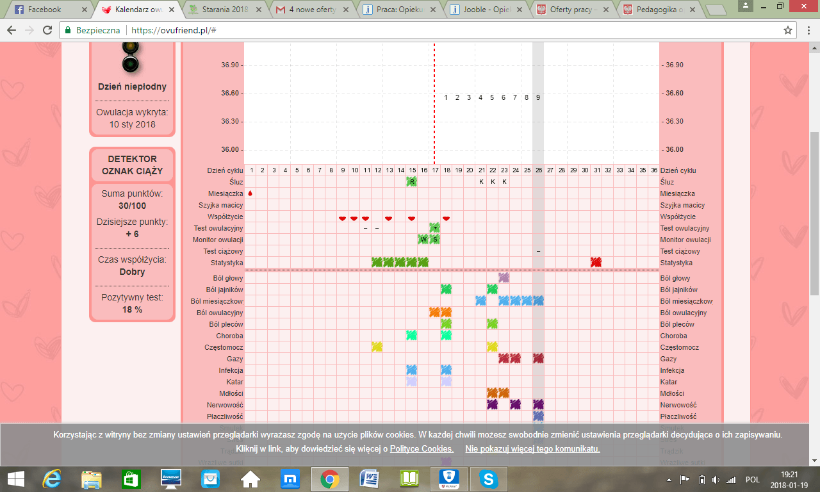Viewport: 820px width, 492px height.
Task: Click the purple Ból głowy marker on day 23
Action: tap(504, 278)
